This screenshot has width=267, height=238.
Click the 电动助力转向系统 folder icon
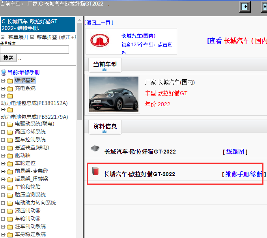click(10, 203)
